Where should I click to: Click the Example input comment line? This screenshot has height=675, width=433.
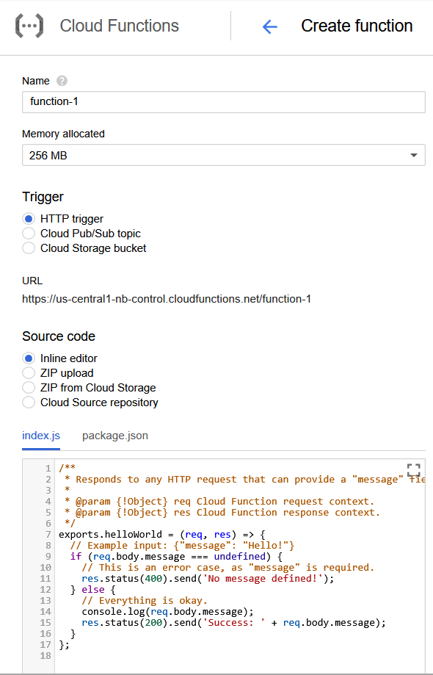click(182, 546)
